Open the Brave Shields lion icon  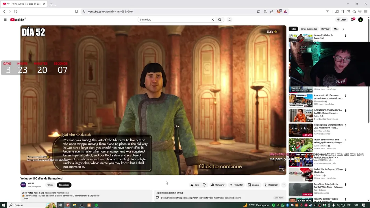[279, 12]
